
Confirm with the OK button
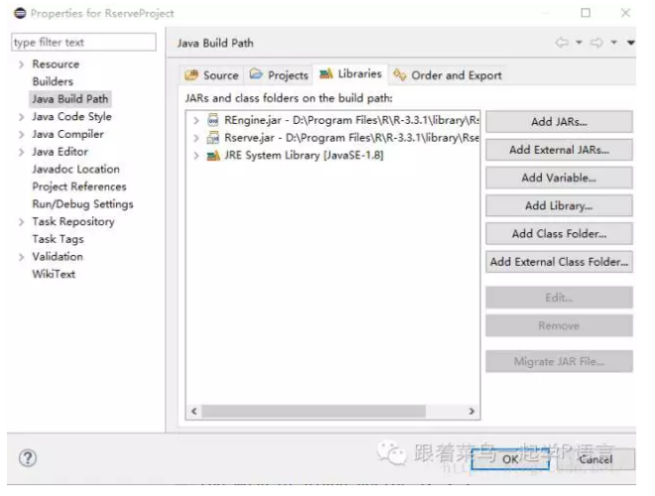(x=510, y=459)
